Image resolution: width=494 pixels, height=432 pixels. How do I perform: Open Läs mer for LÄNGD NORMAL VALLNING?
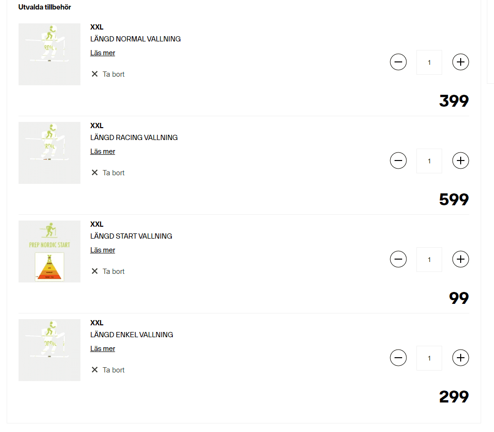click(103, 53)
